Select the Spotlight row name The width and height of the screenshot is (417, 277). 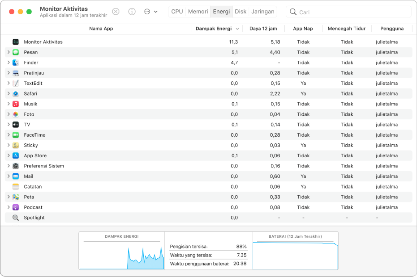point(34,218)
